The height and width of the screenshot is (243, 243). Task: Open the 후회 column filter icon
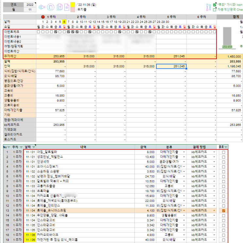[x=226, y=147]
